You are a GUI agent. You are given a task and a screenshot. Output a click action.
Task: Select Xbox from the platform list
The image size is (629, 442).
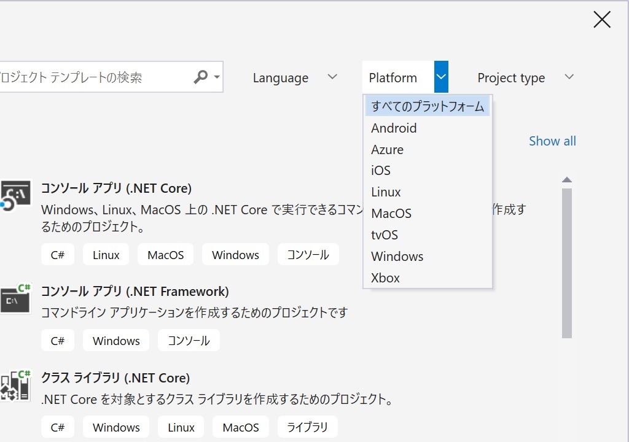pyautogui.click(x=385, y=277)
